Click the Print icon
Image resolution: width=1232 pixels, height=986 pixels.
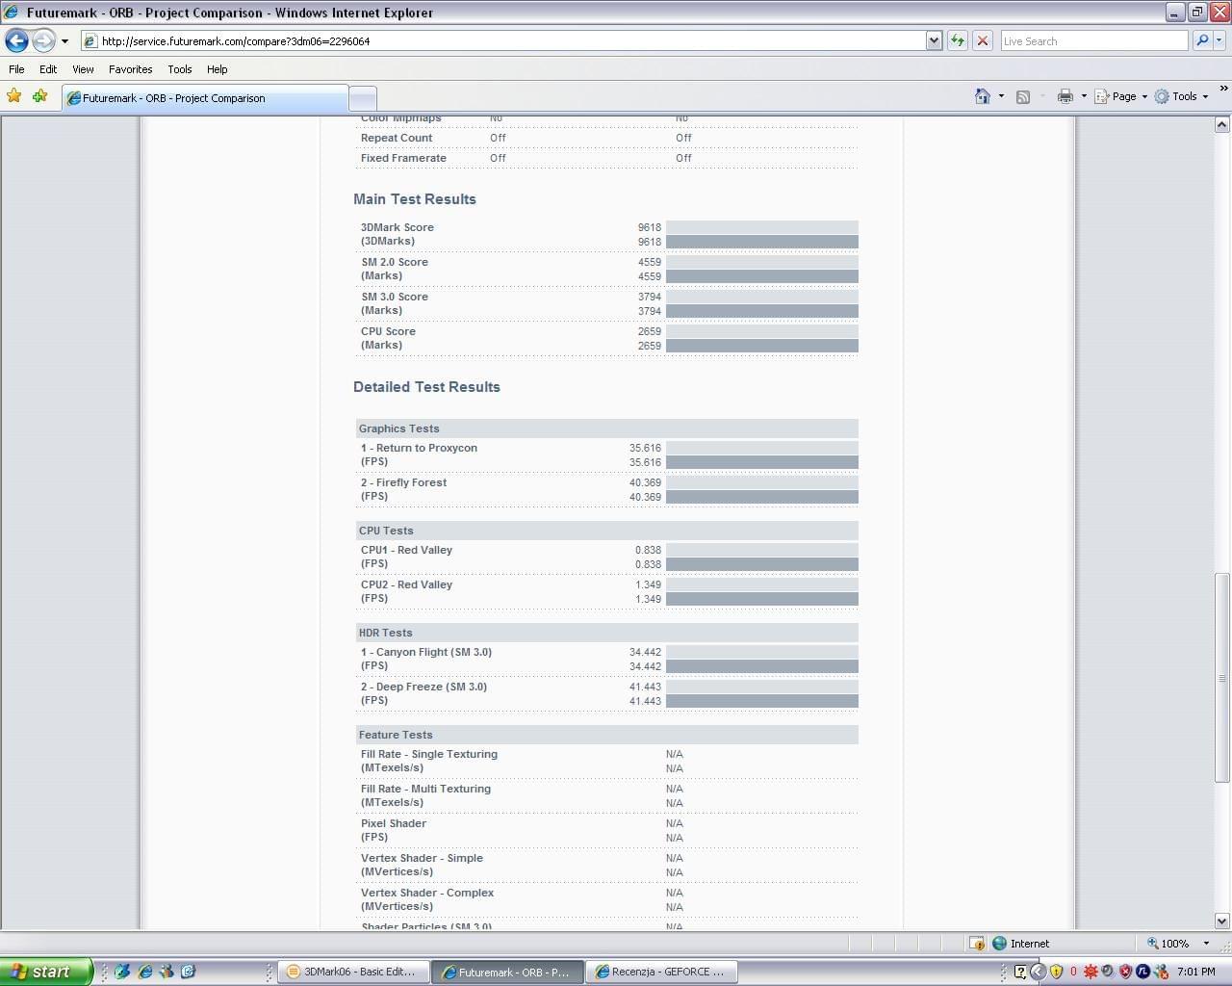point(1065,96)
